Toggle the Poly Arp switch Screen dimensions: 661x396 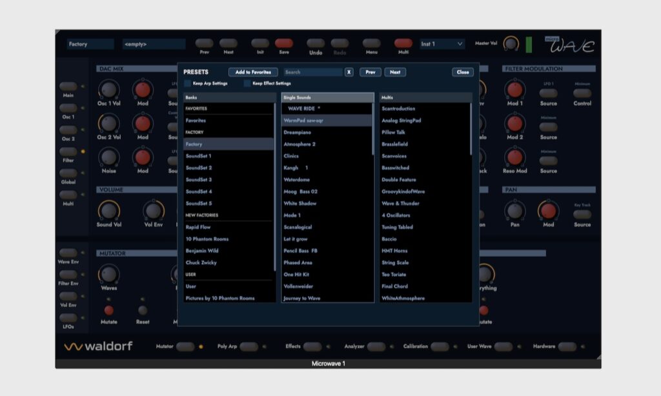click(x=249, y=347)
